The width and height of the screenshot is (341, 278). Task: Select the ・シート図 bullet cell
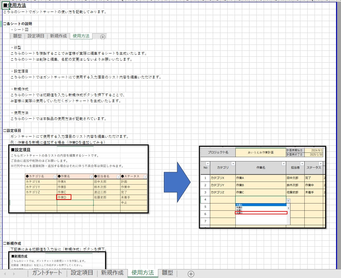point(19,29)
